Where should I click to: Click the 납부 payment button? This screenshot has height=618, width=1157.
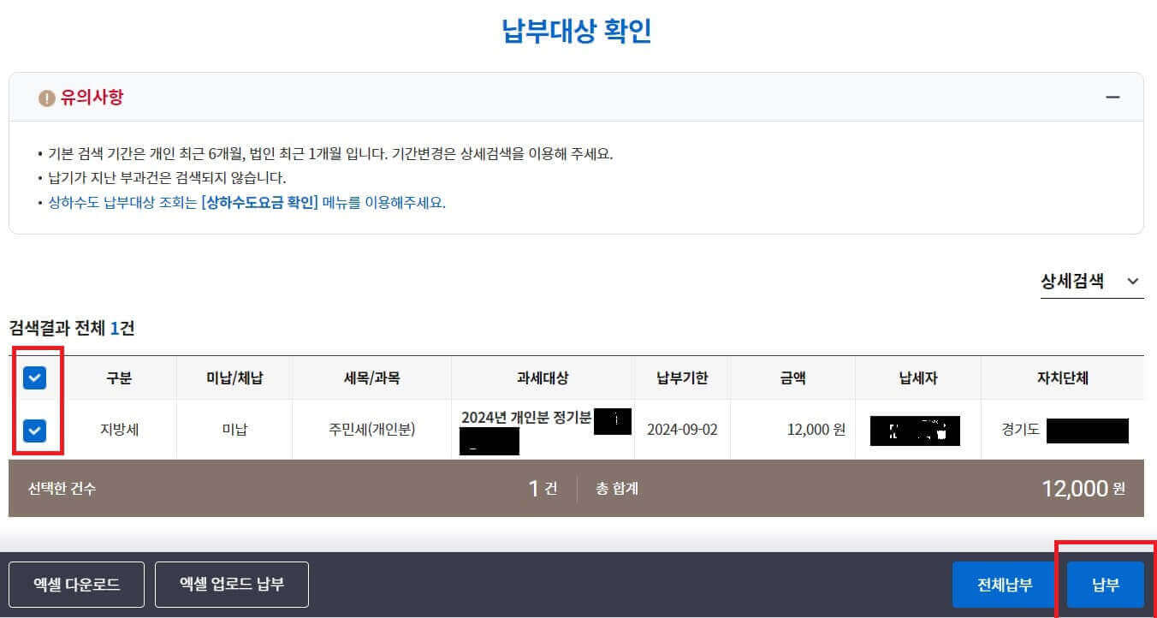pos(1106,584)
